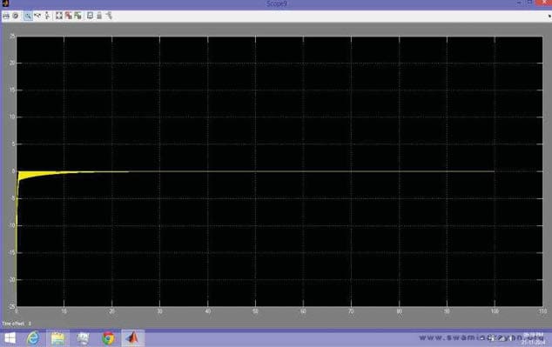
Task: Open the Windows Start button
Action: tap(10, 338)
